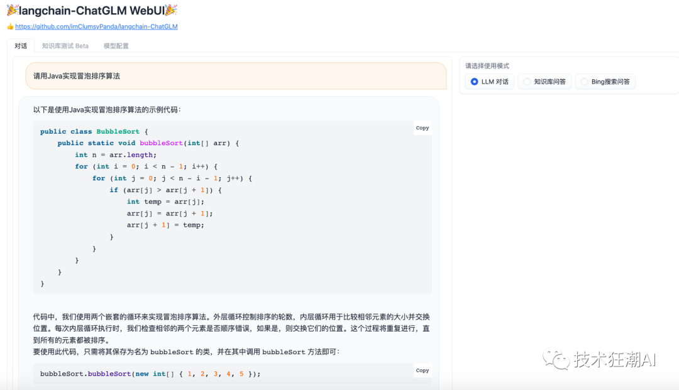The width and height of the screenshot is (679, 390).
Task: Select the Bing搜索问答 mode
Action: [605, 82]
